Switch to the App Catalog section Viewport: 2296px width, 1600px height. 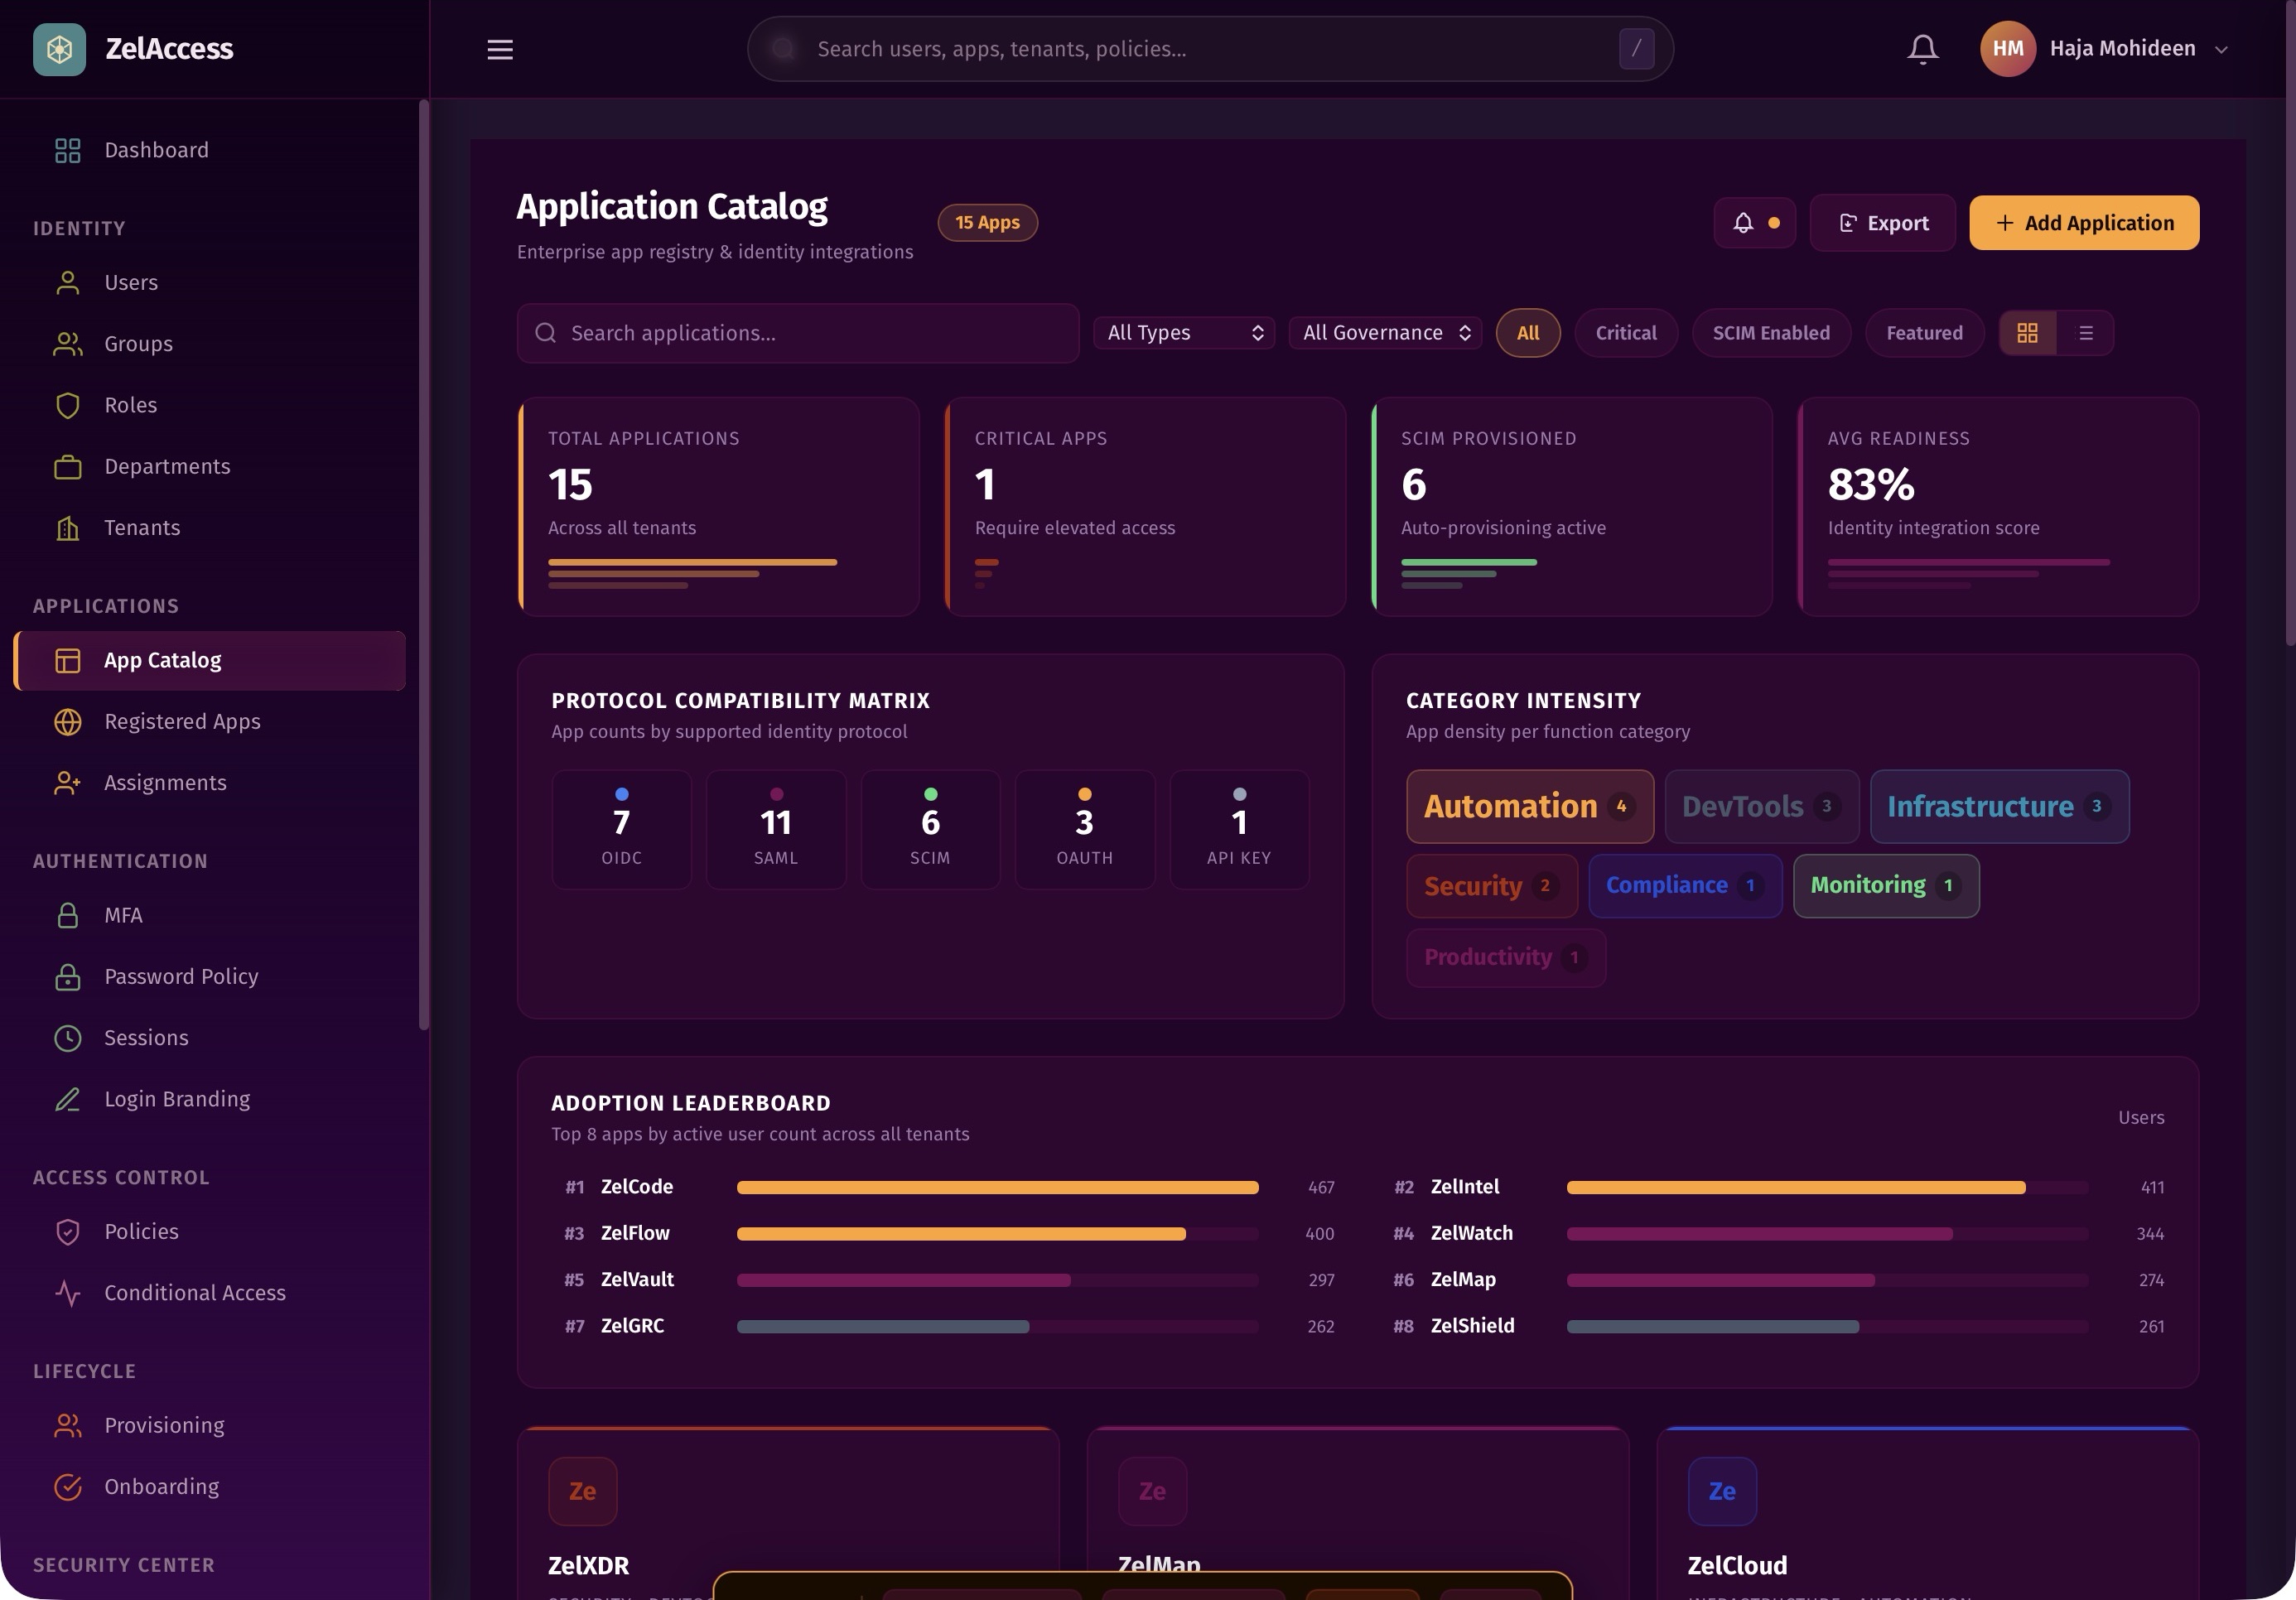point(162,659)
